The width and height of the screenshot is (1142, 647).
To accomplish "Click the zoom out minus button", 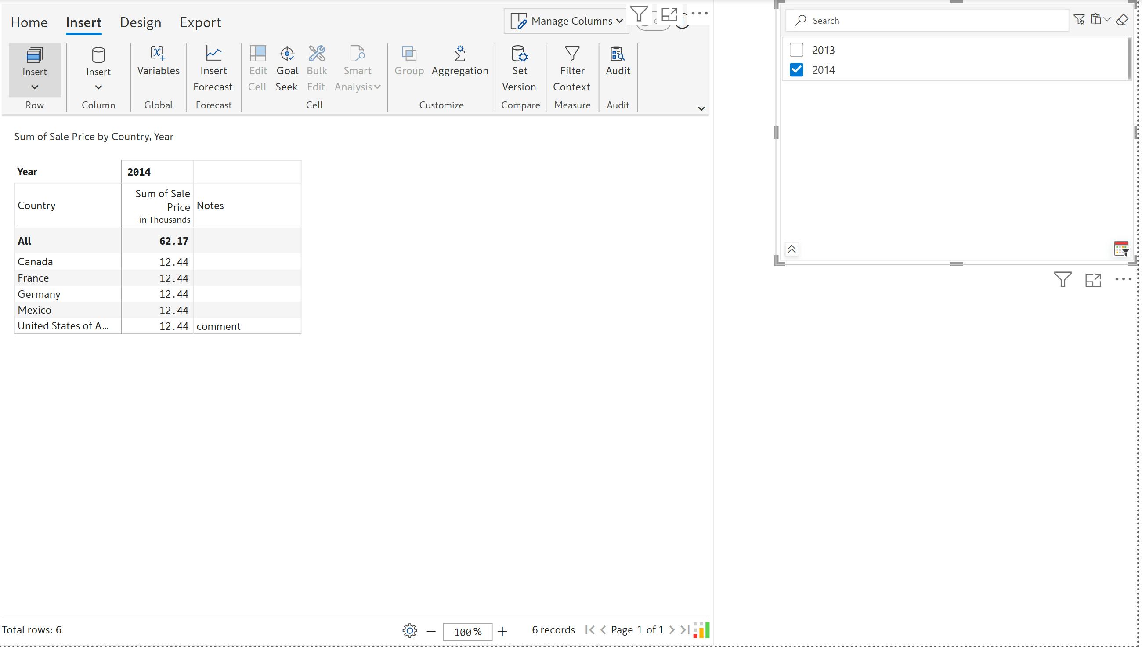I will pyautogui.click(x=430, y=631).
